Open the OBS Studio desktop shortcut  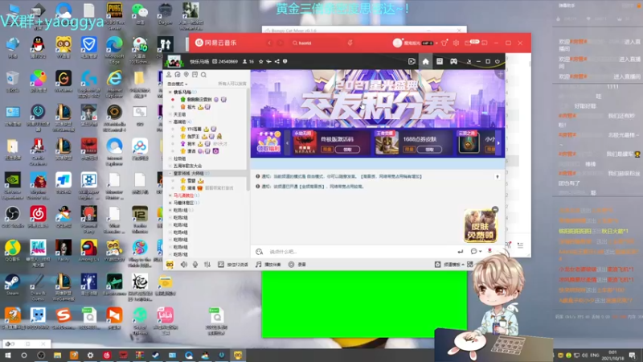click(12, 217)
